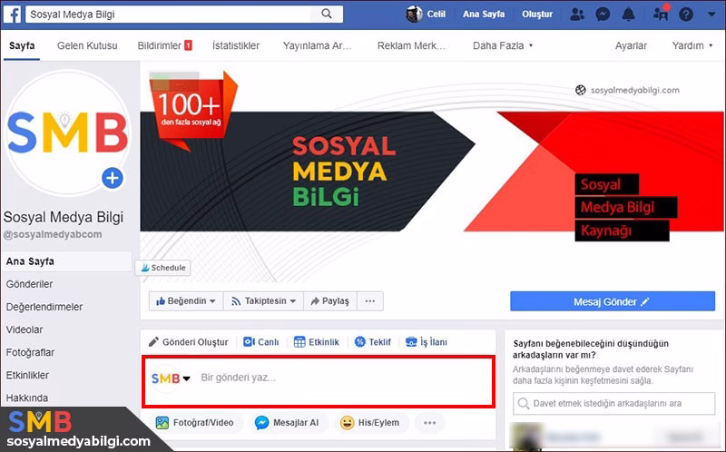Click the search magnifier icon
This screenshot has width=726, height=452.
(327, 14)
